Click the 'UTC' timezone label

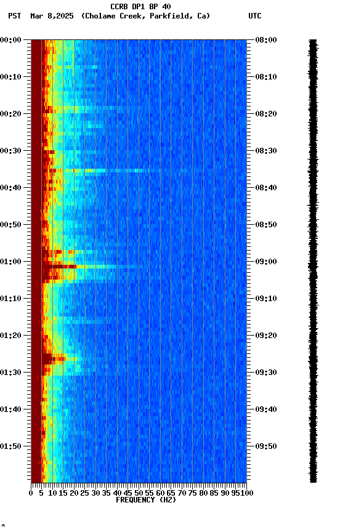(255, 16)
